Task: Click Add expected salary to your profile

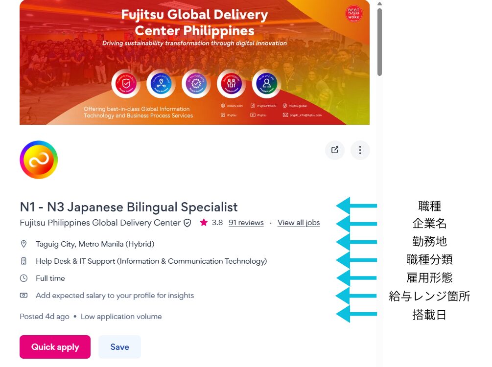Action: click(115, 296)
